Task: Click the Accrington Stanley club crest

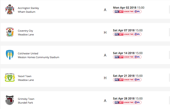Action: coord(10,9)
